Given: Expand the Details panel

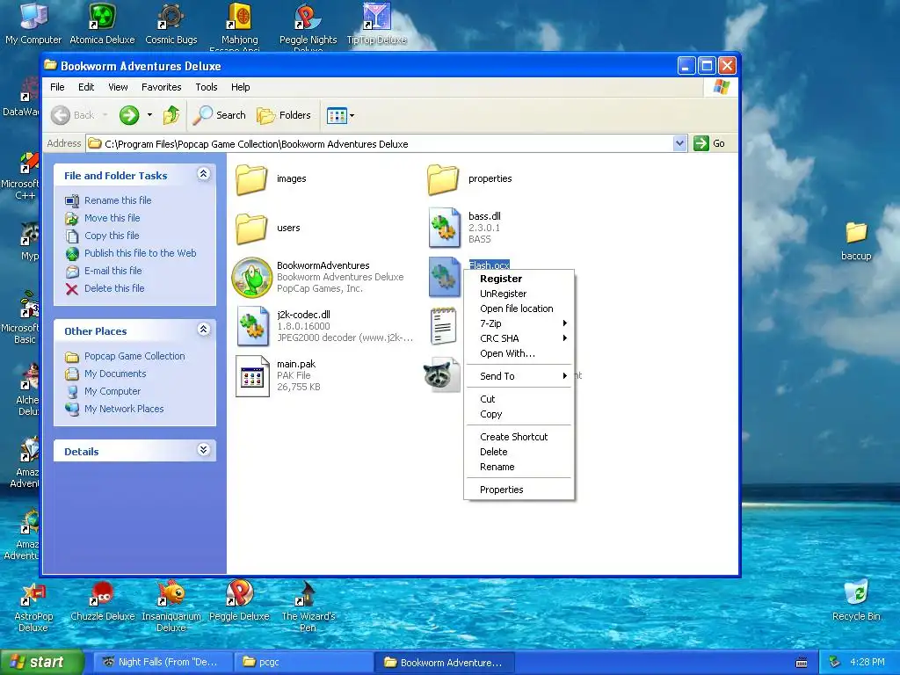Looking at the screenshot, I should [203, 449].
